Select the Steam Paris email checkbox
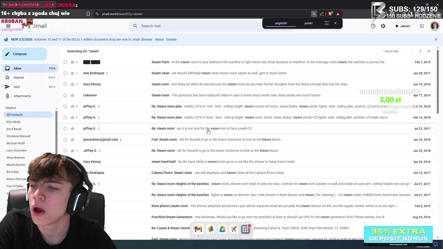Screen dimensions: 443x249 65,62
